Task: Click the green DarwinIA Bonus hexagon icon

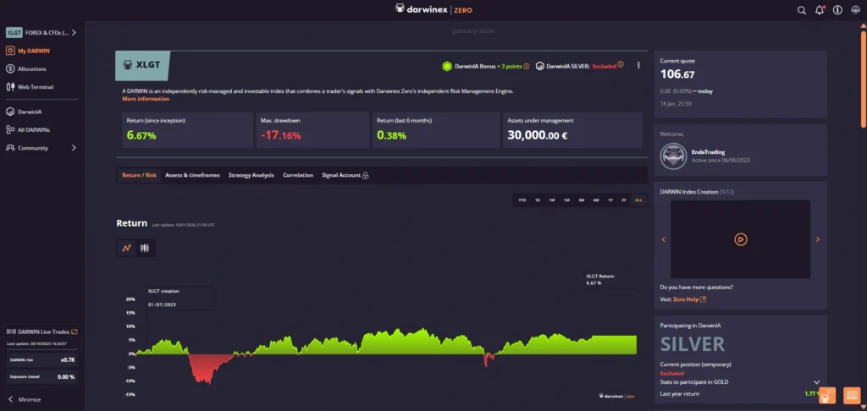Action: [447, 66]
